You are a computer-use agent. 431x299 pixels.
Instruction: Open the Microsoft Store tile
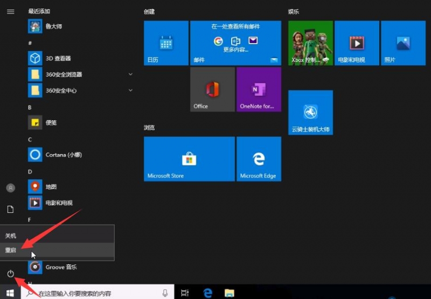(190, 159)
